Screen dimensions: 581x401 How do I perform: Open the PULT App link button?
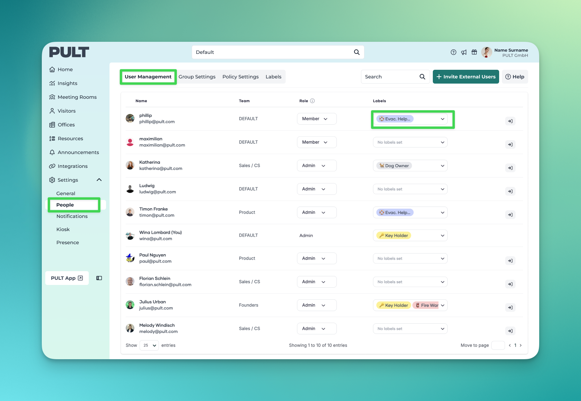67,278
